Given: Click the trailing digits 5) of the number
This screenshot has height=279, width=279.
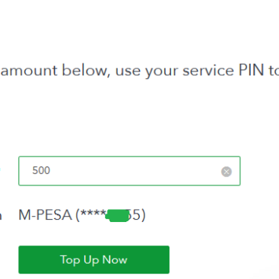Looking at the screenshot, I should [138, 215].
